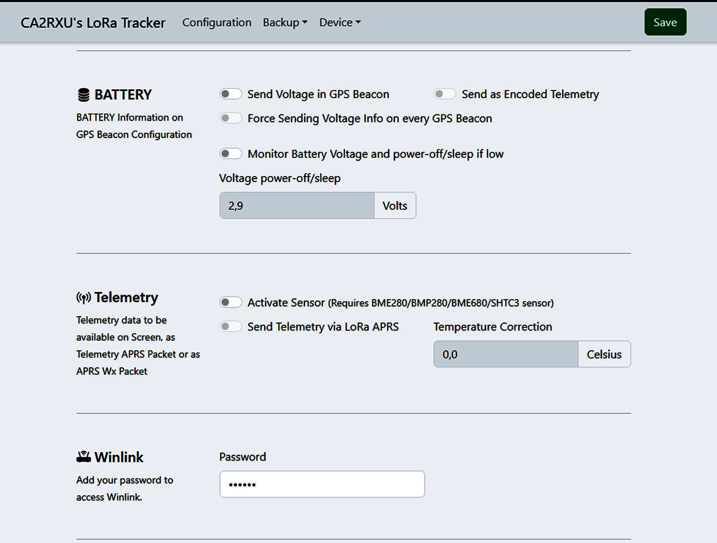Click the Battery section stack icon
Screen dimensions: 717x543
click(83, 95)
